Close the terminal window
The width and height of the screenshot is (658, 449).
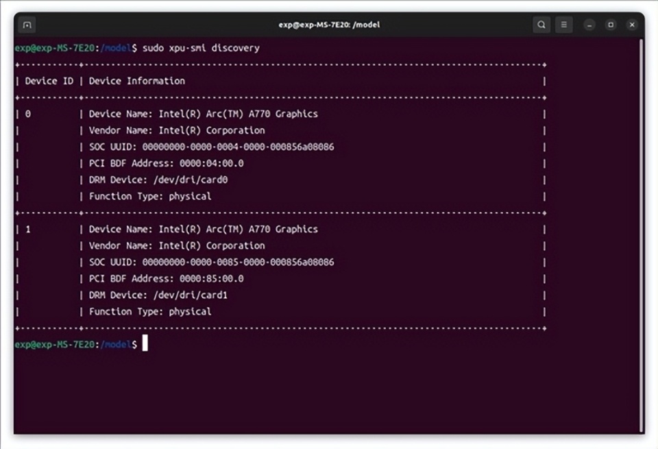click(632, 25)
